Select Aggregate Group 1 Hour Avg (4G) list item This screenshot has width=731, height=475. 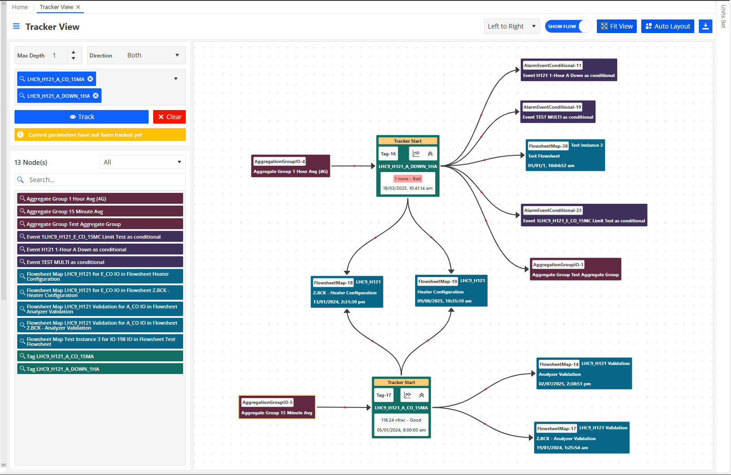[100, 198]
